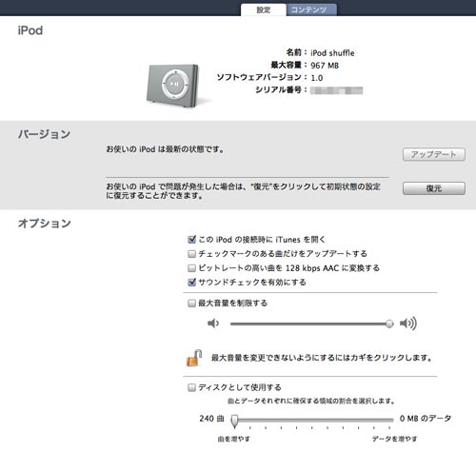Viewport: 476px width, 451px height.
Task: Click the maximum volume slider knob
Action: (389, 324)
